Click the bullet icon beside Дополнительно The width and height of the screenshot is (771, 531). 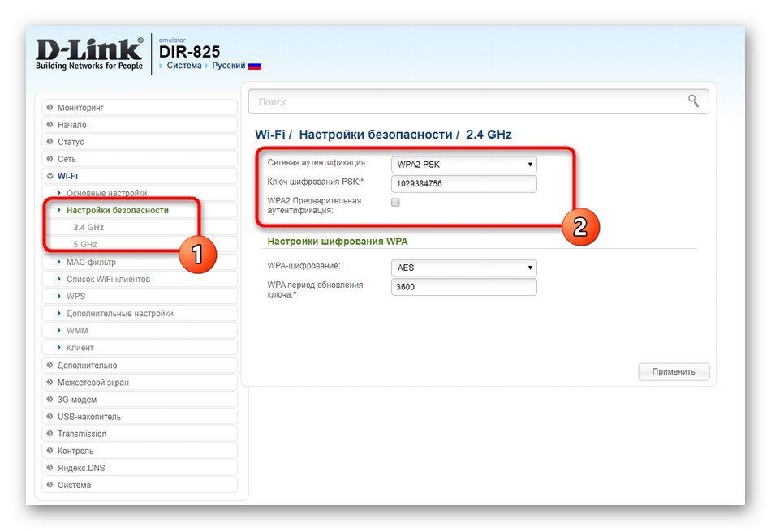[x=50, y=365]
